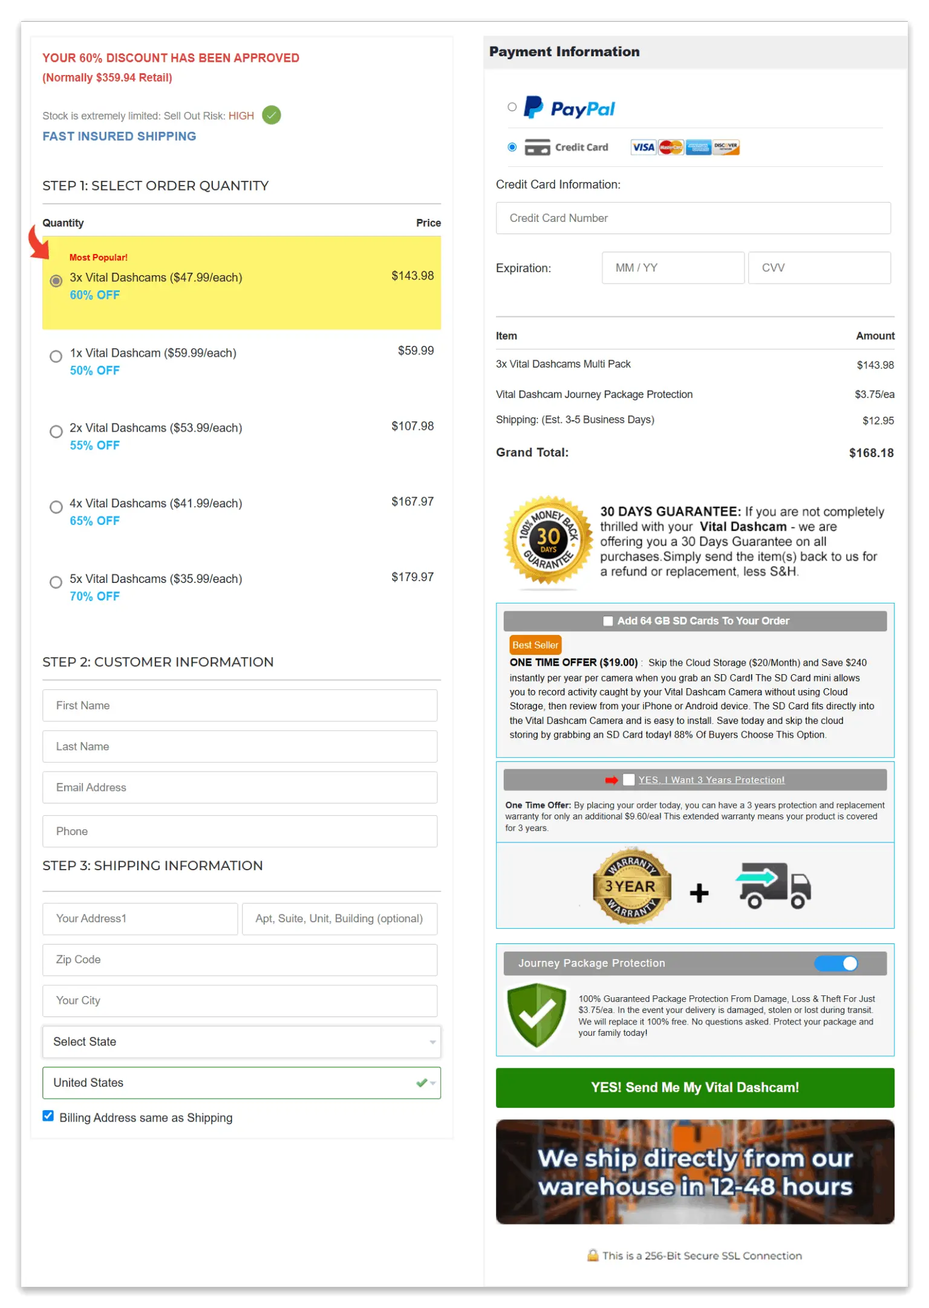Screen dimensions: 929x1308
Task: Select PayPal payment option
Action: [x=512, y=107]
